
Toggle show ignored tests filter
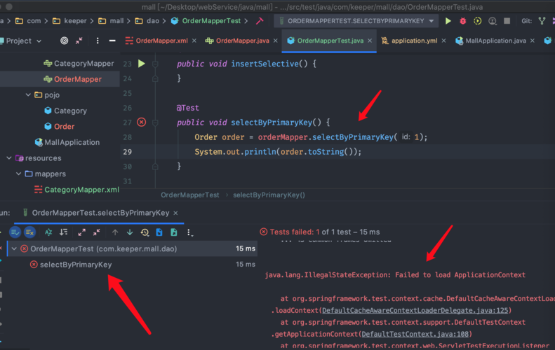30,232
